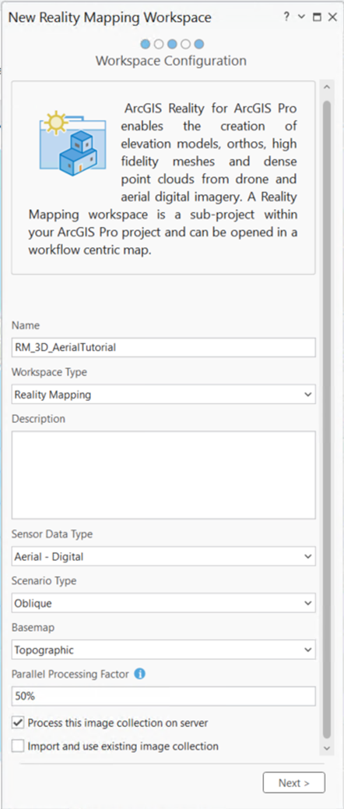Click inside the Description text box
This screenshot has width=344, height=809.
pos(163,475)
